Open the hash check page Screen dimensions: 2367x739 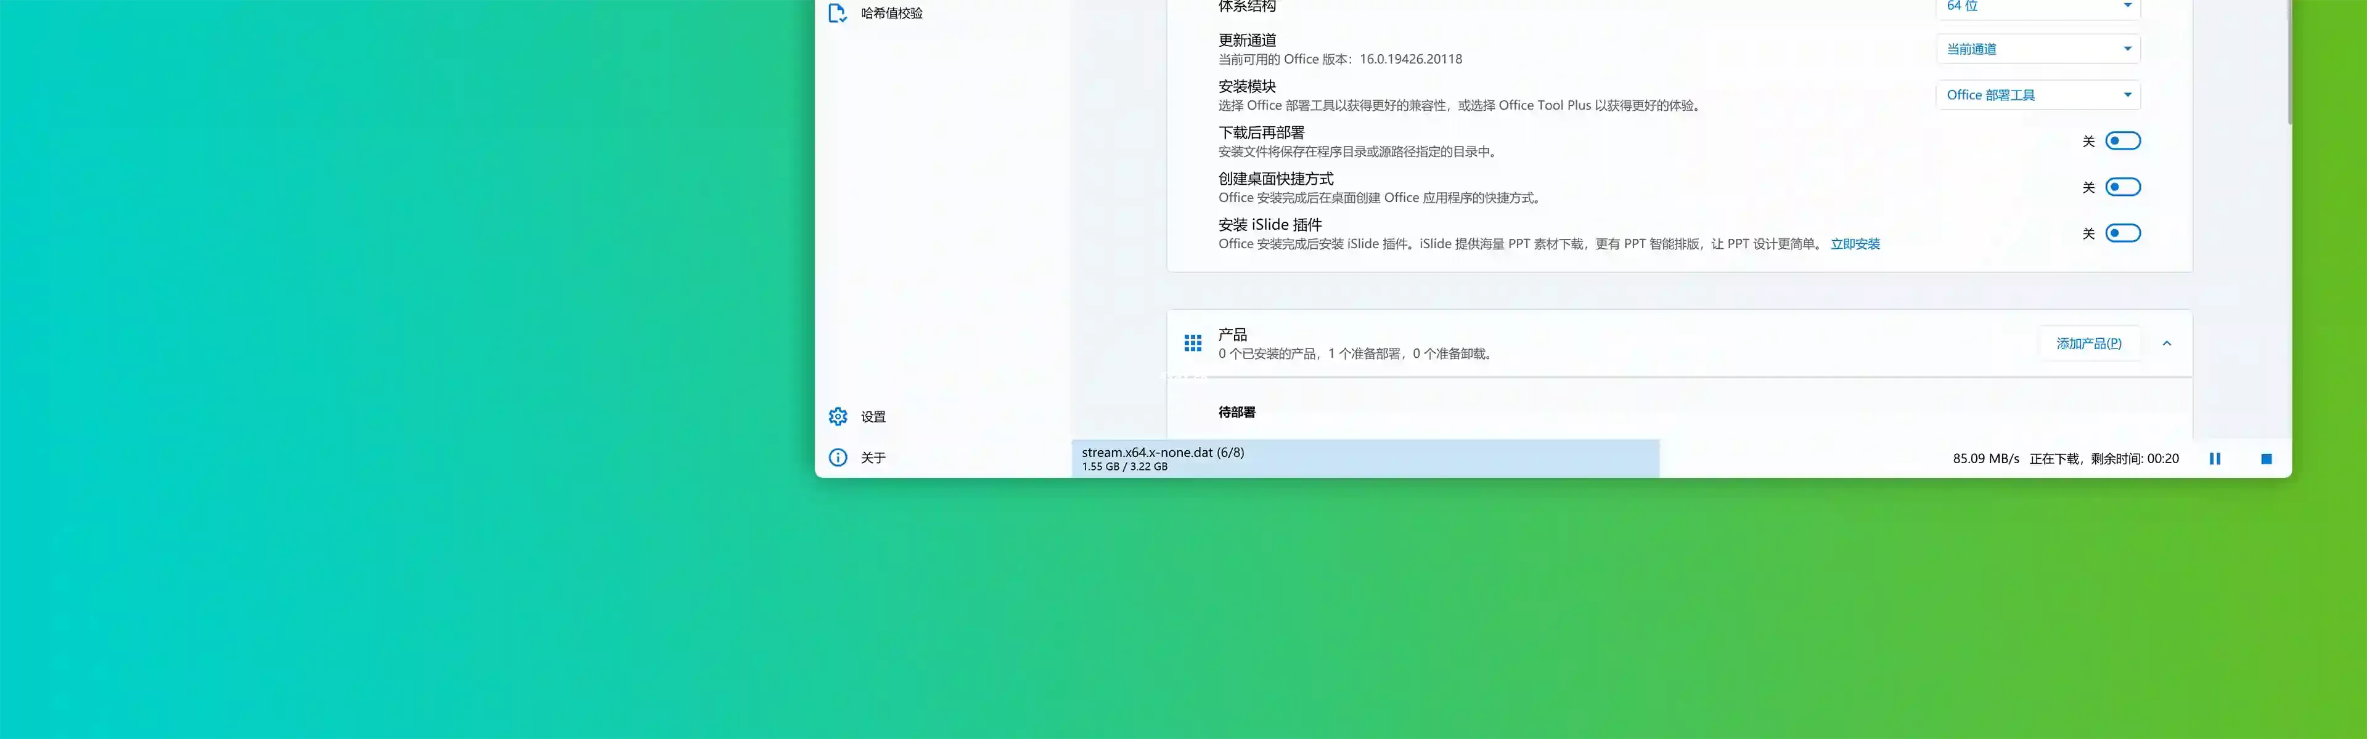click(891, 13)
